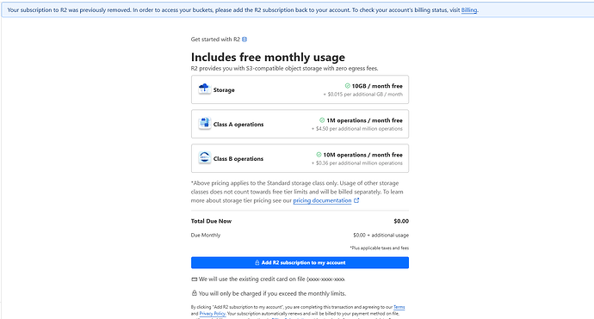The height and width of the screenshot is (319, 594).
Task: Click the green checkmark next to 10GB / month free
Action: [x=348, y=86]
